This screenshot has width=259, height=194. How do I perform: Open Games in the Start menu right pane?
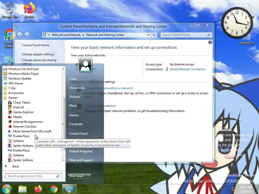click(x=74, y=115)
